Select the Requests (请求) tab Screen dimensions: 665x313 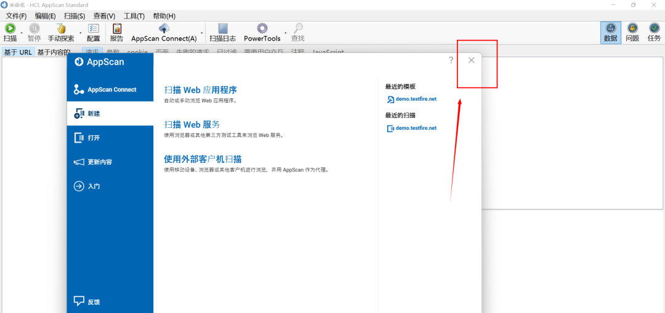(92, 51)
